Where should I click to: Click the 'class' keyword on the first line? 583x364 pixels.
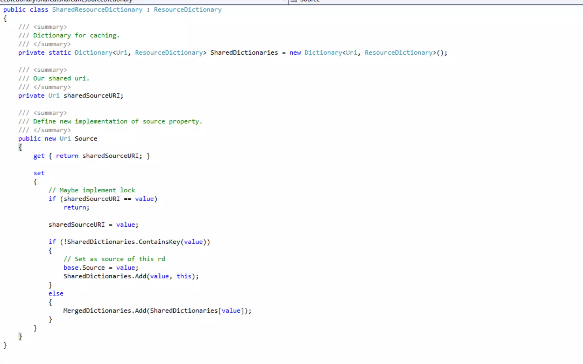pos(39,10)
